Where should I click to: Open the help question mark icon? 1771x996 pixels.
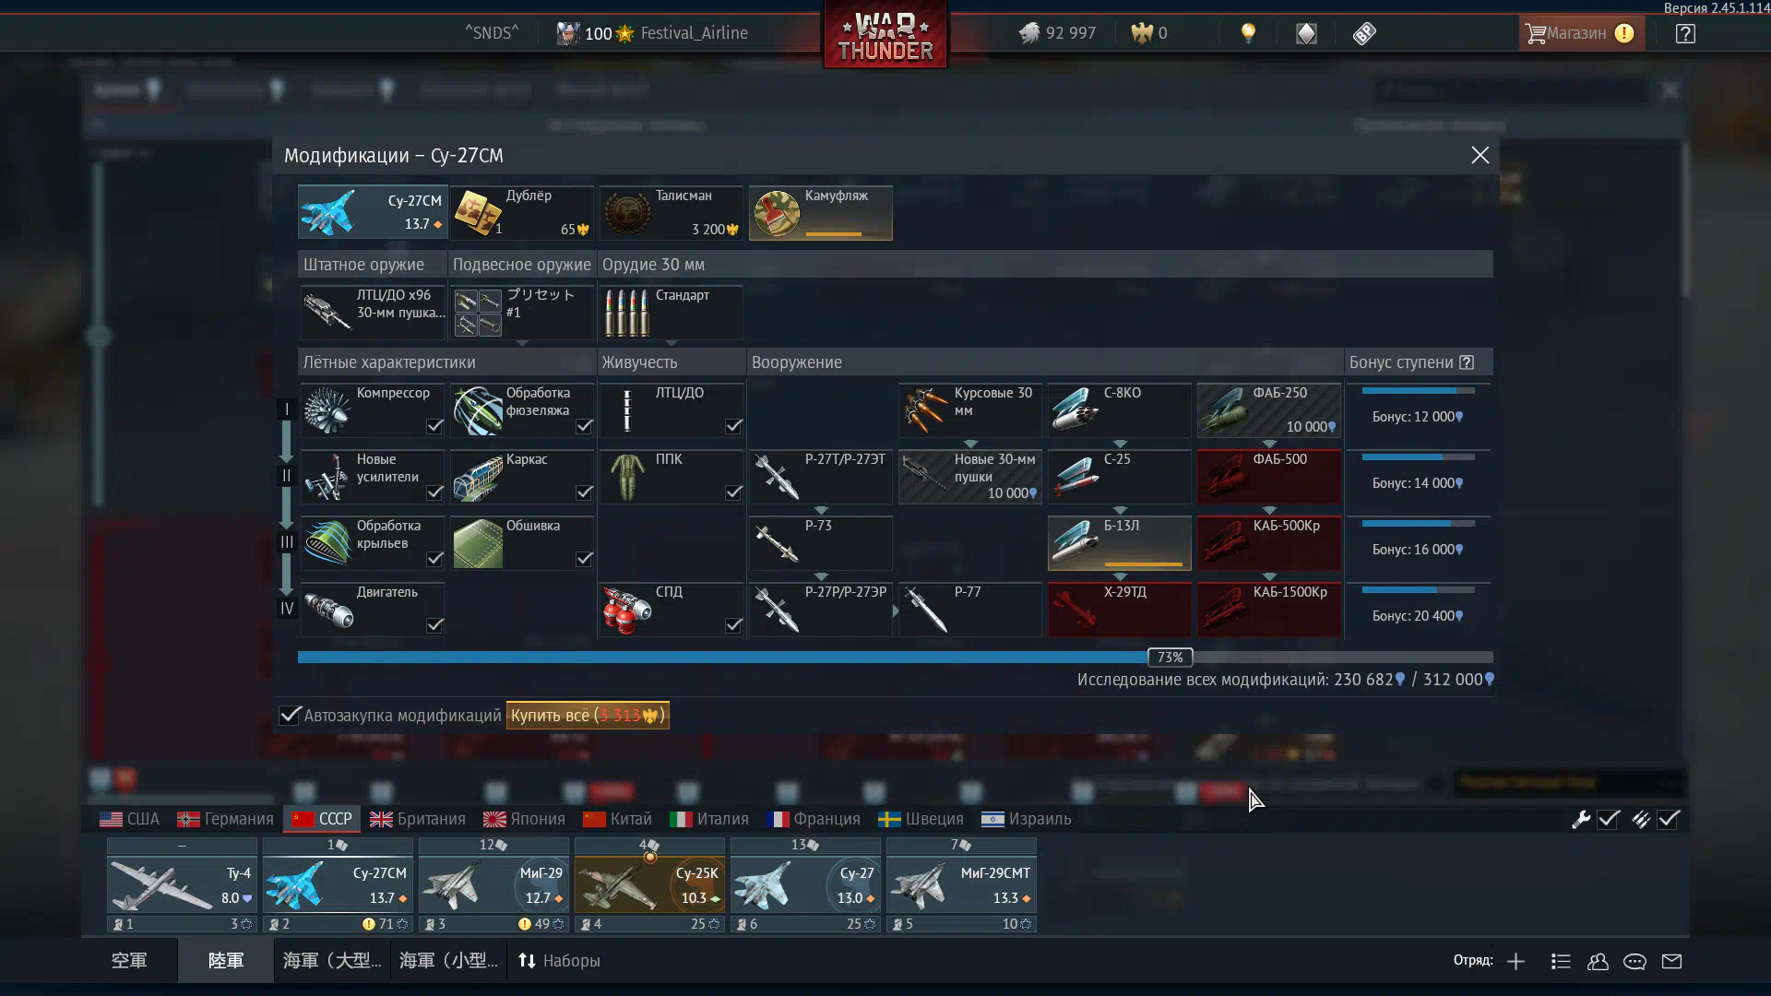pyautogui.click(x=1685, y=33)
